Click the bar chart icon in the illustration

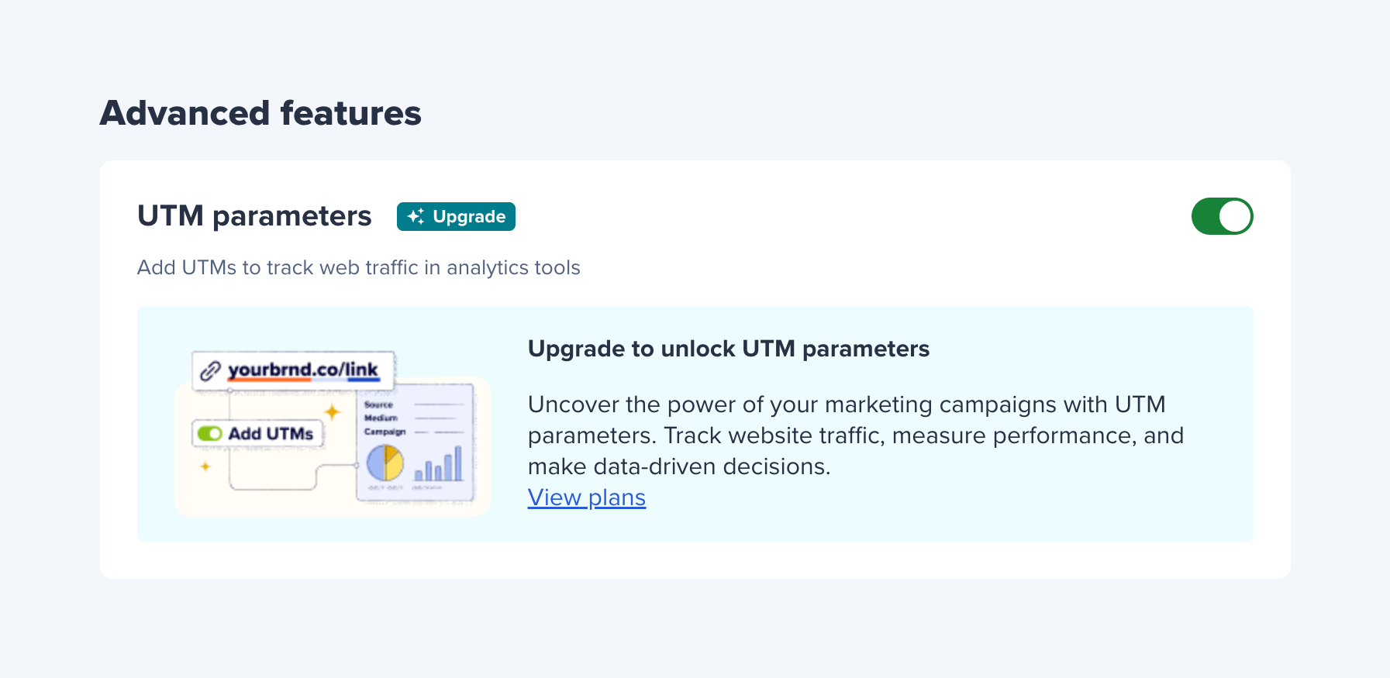pyautogui.click(x=439, y=464)
